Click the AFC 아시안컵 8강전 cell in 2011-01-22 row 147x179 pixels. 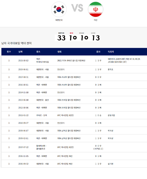click(65, 115)
